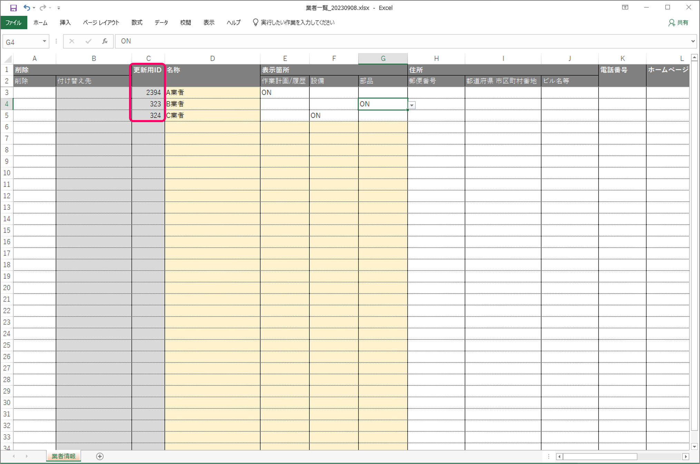Expand the Name Box dropdown
This screenshot has width=700, height=464.
(x=44, y=41)
